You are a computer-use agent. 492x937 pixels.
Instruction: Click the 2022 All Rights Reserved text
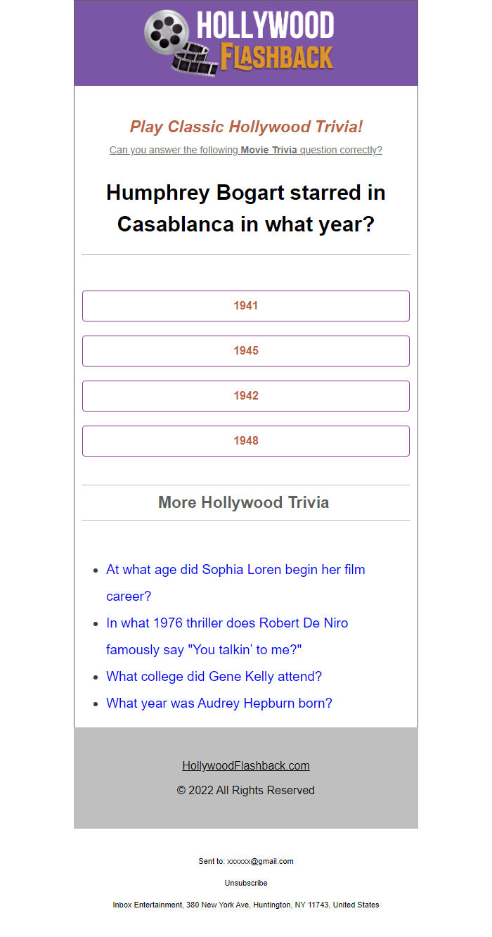pyautogui.click(x=246, y=791)
